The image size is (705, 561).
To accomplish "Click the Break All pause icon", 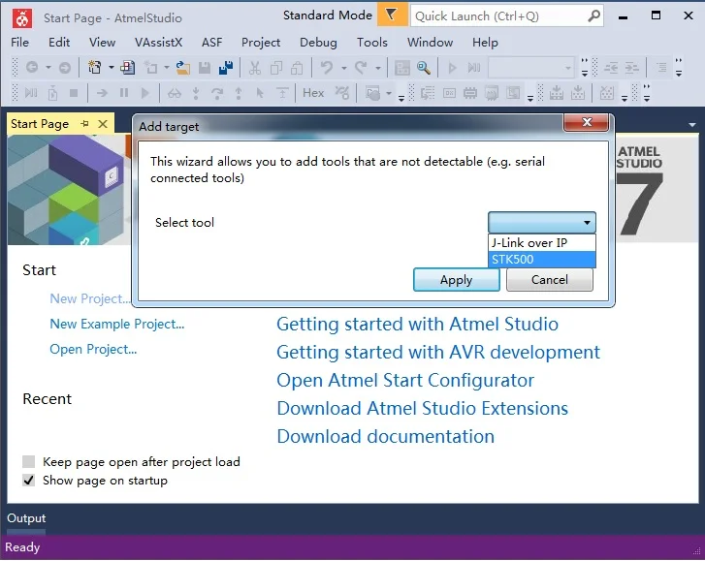I will [x=124, y=93].
